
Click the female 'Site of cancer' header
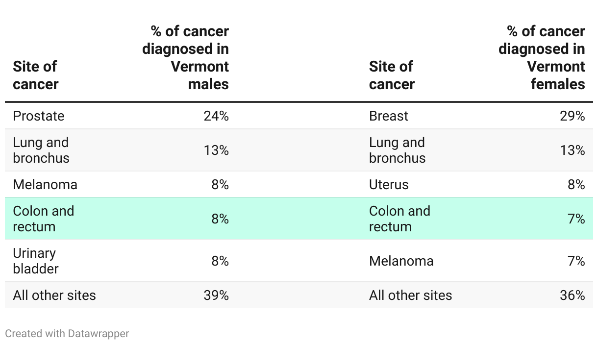pos(392,75)
